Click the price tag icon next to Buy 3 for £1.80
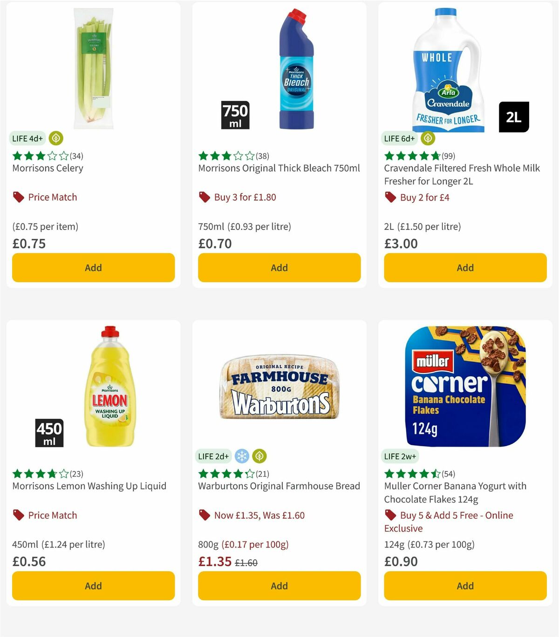559x637 pixels. (204, 197)
